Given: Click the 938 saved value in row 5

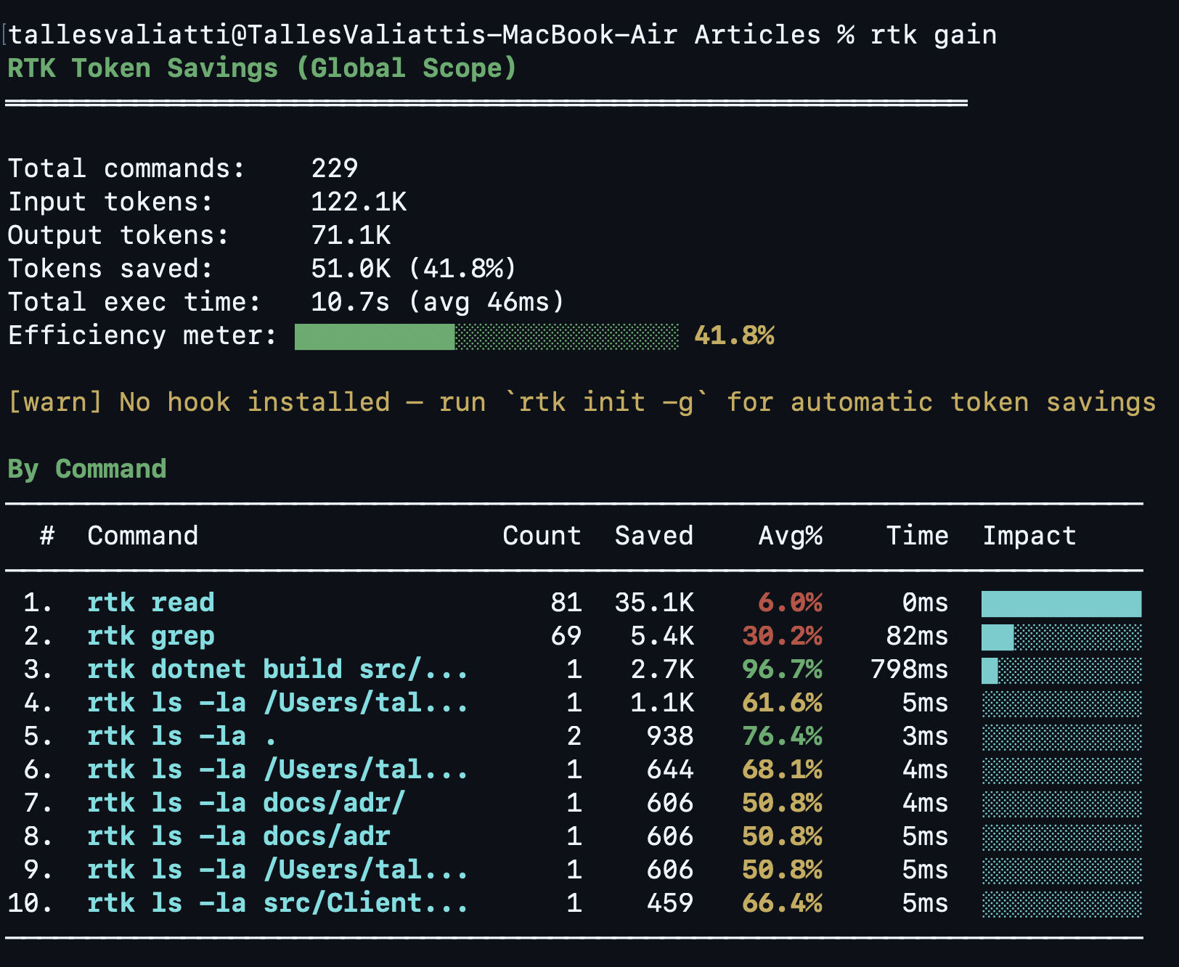Looking at the screenshot, I should [670, 736].
